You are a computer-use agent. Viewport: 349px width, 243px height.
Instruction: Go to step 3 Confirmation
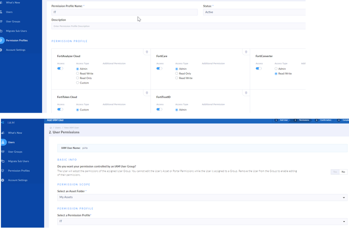[324, 120]
